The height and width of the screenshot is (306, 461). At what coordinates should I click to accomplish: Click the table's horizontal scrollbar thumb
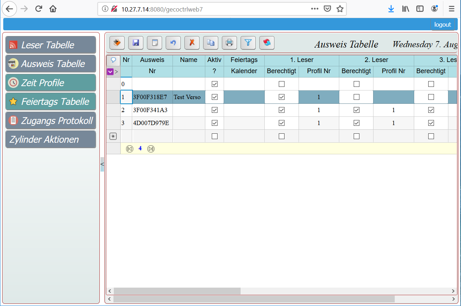pyautogui.click(x=177, y=291)
